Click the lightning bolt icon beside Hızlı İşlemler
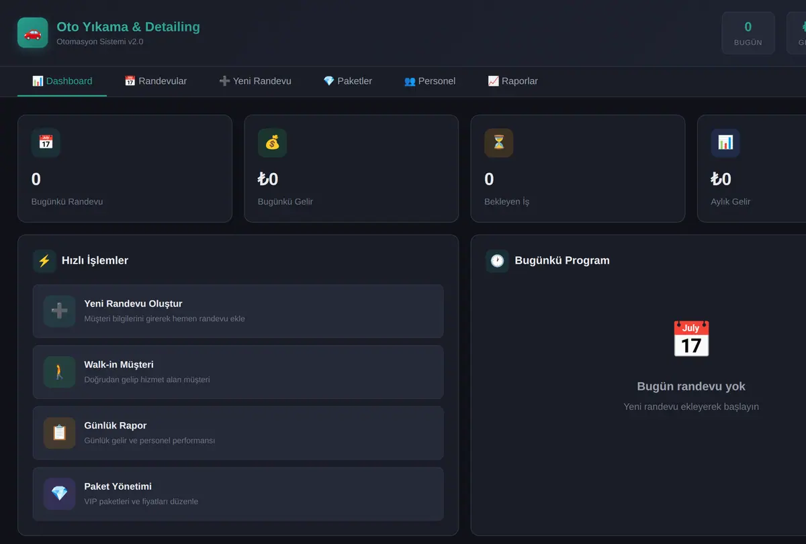Screen dimensions: 806x544 44,261
